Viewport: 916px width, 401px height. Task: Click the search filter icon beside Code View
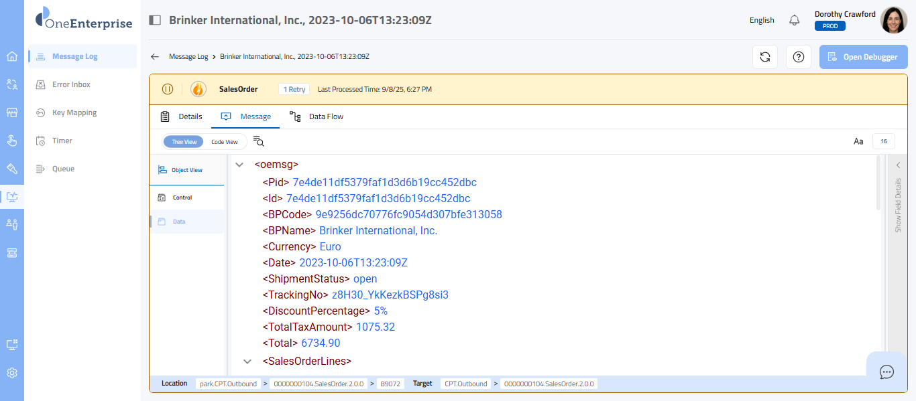tap(259, 141)
